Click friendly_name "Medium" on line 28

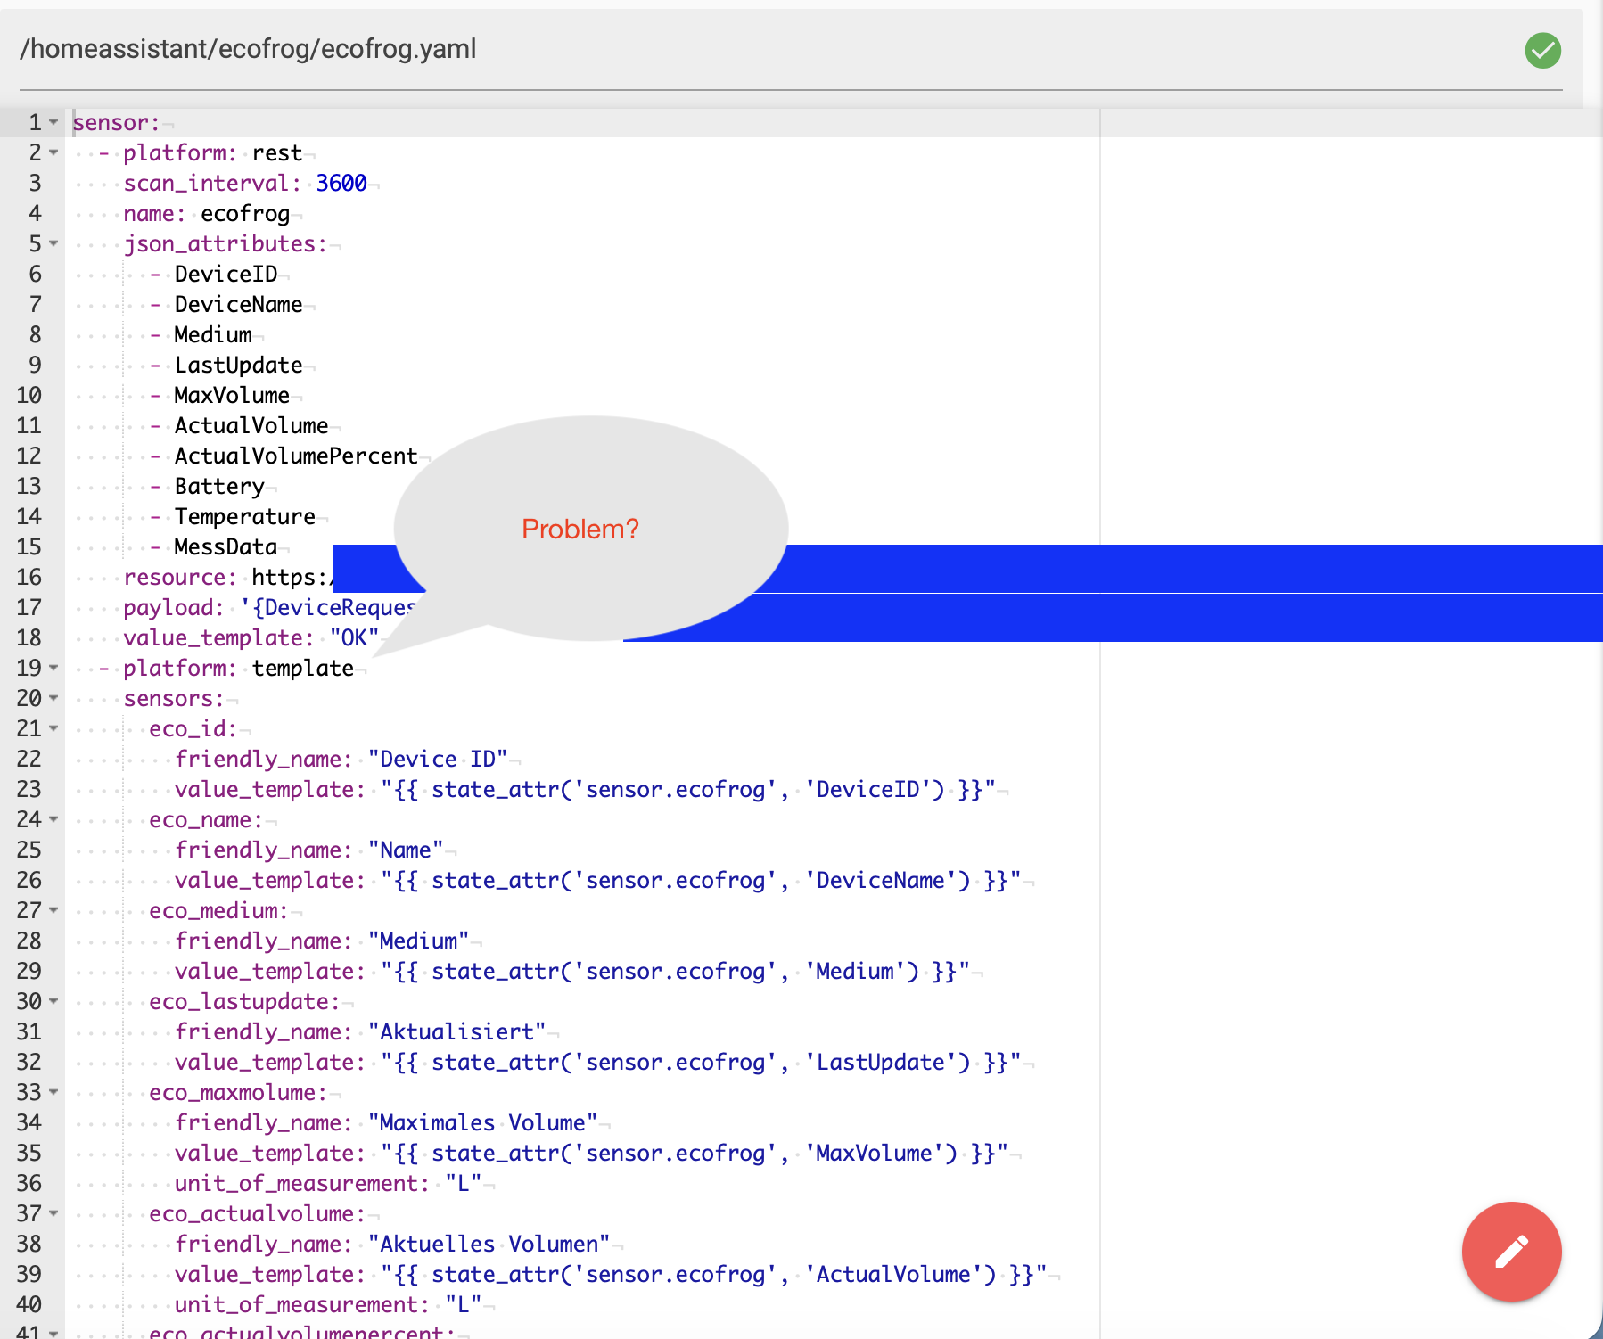(x=418, y=941)
